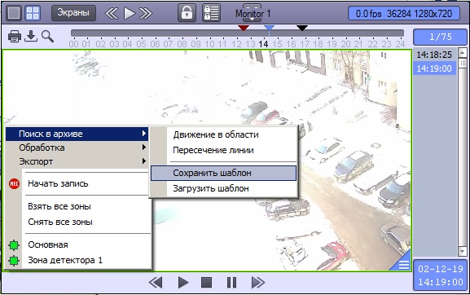Click the printer icon to print frame
470x295 pixels.
(15, 37)
